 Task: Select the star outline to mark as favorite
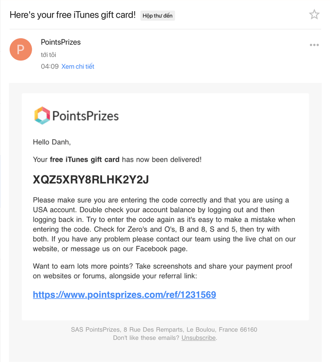315,14
